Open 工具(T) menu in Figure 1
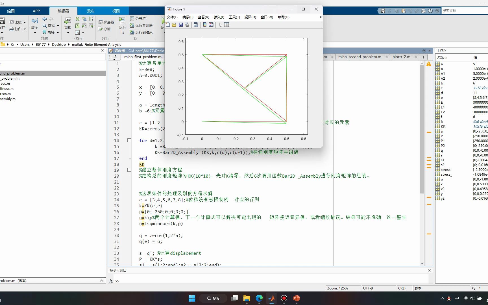The height and width of the screenshot is (305, 488). click(234, 17)
